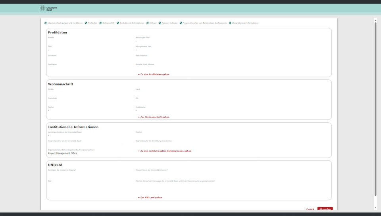The width and height of the screenshot is (381, 216).
Task: Go to the Passwort festlegen step
Action: coord(169,23)
